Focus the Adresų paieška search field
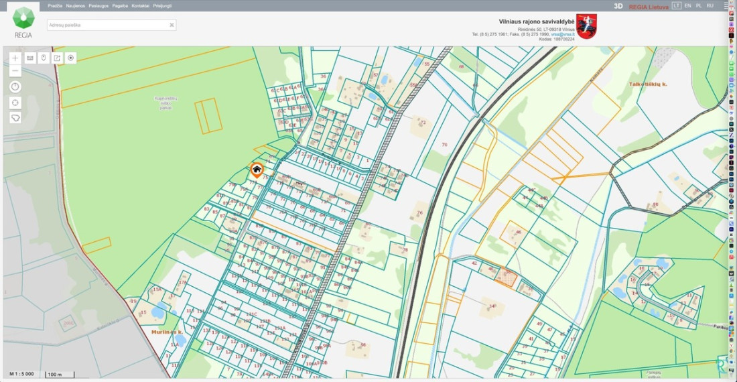 tap(111, 25)
